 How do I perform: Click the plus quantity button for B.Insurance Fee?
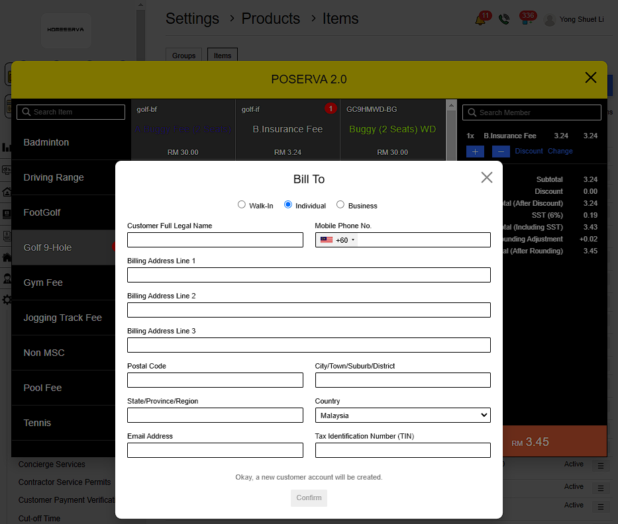click(x=475, y=152)
